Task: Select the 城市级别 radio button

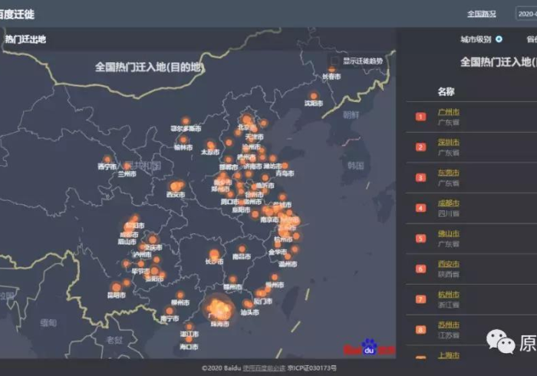Action: coord(499,39)
